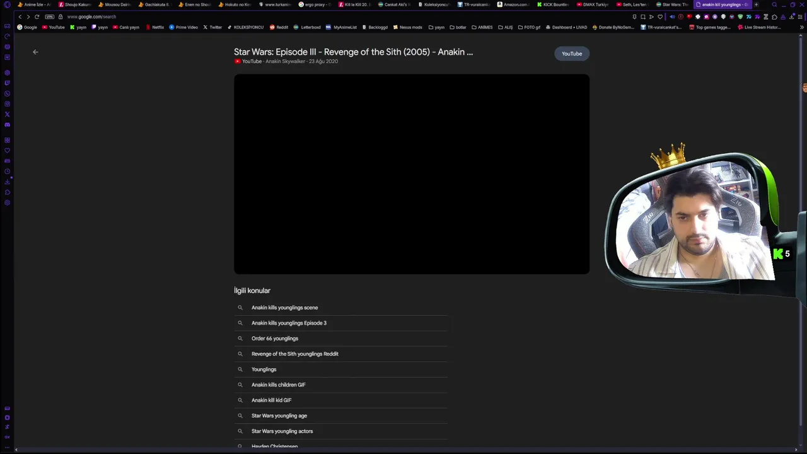The image size is (807, 454).
Task: Open the Google bookmark
Action: pos(27,27)
